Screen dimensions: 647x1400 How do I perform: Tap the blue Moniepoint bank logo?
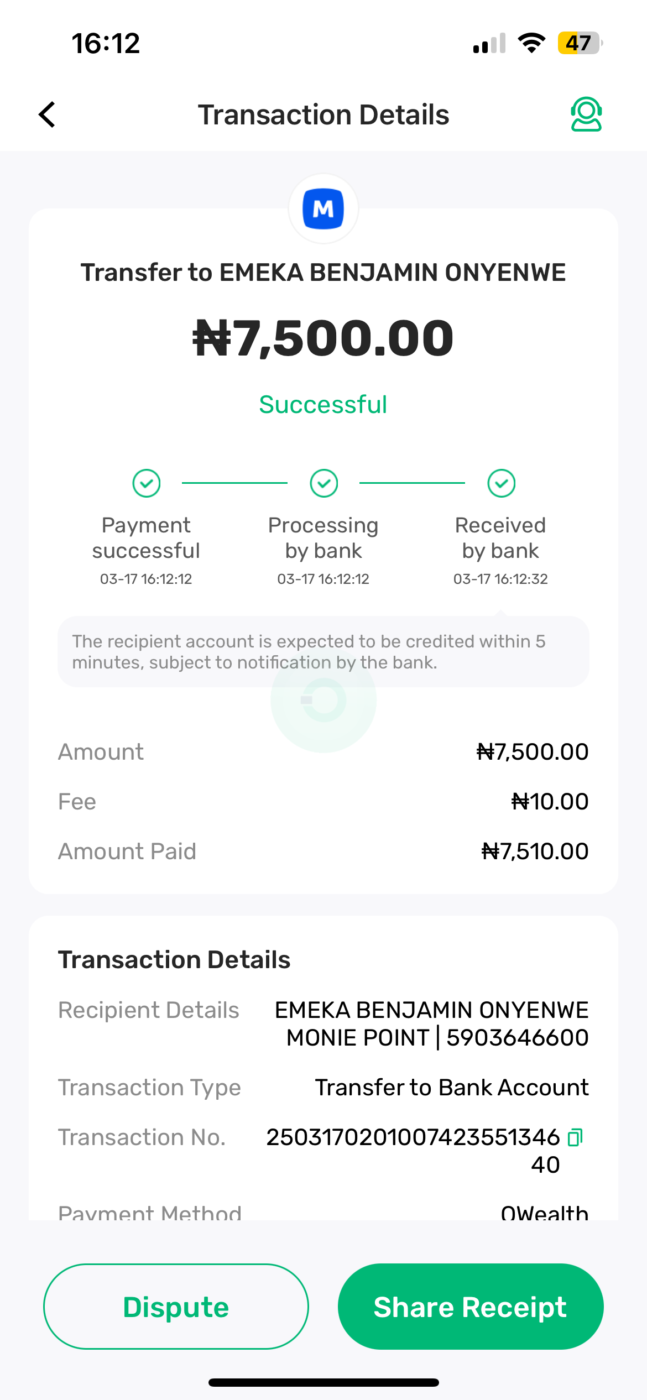(323, 209)
